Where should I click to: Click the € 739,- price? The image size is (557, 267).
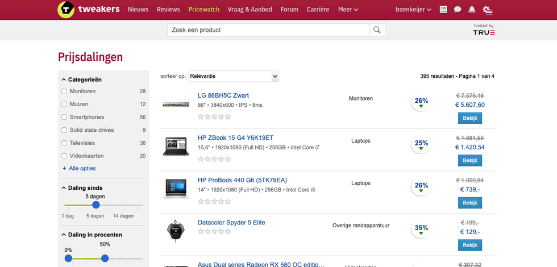pyautogui.click(x=469, y=190)
